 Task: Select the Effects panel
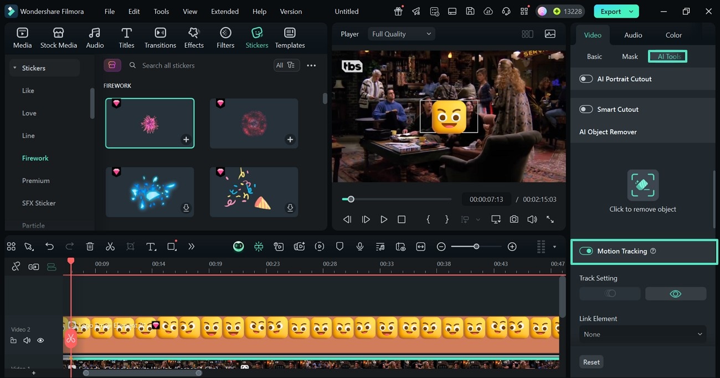click(x=193, y=38)
